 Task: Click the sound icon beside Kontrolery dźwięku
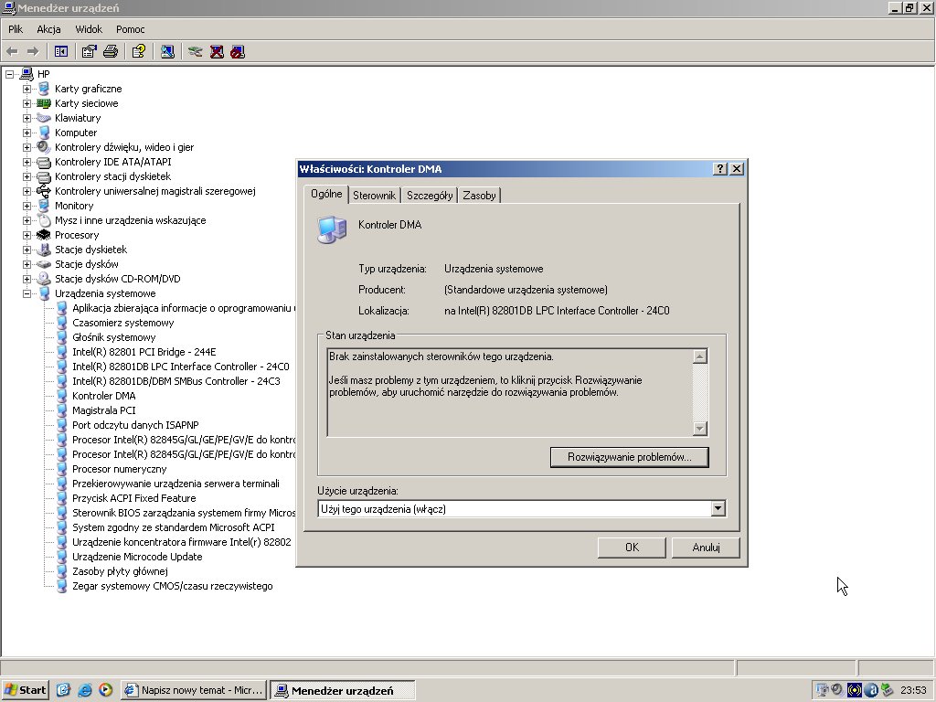(x=44, y=147)
